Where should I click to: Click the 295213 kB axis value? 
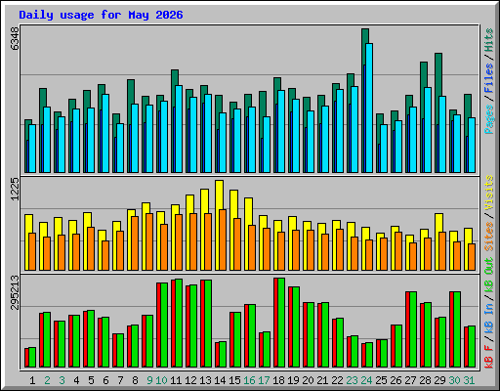[15, 292]
